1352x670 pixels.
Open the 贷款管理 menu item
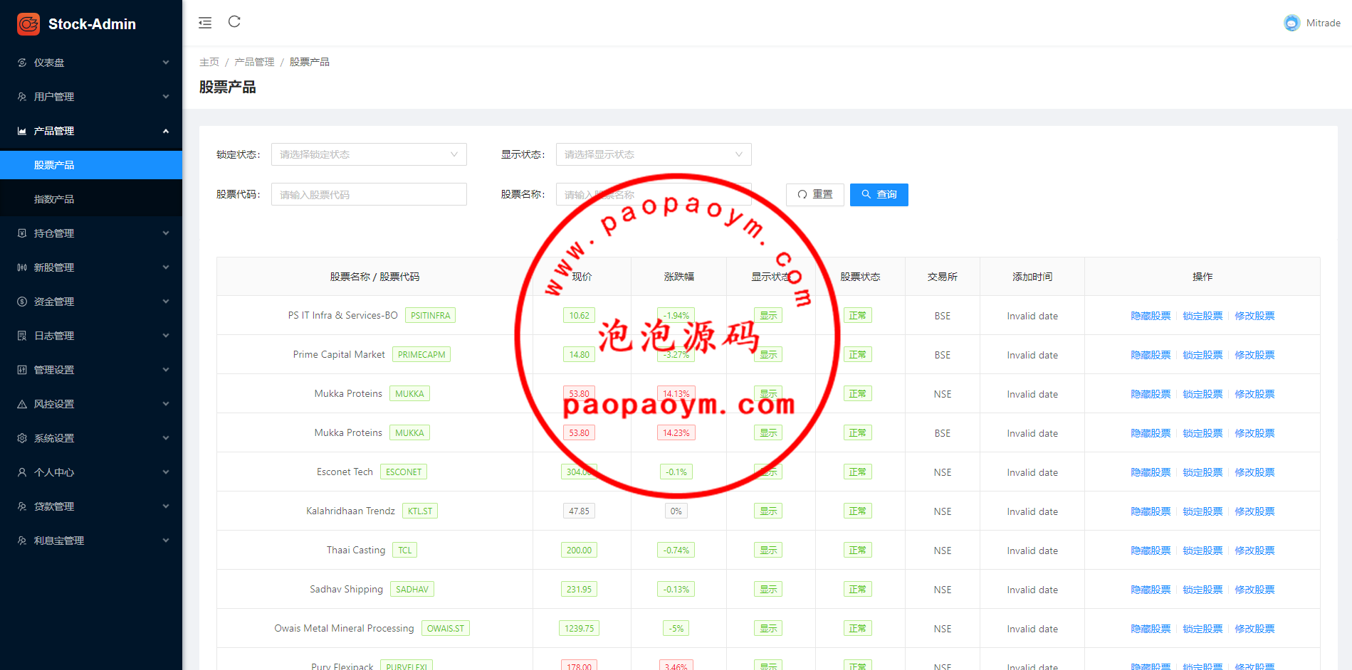click(91, 506)
